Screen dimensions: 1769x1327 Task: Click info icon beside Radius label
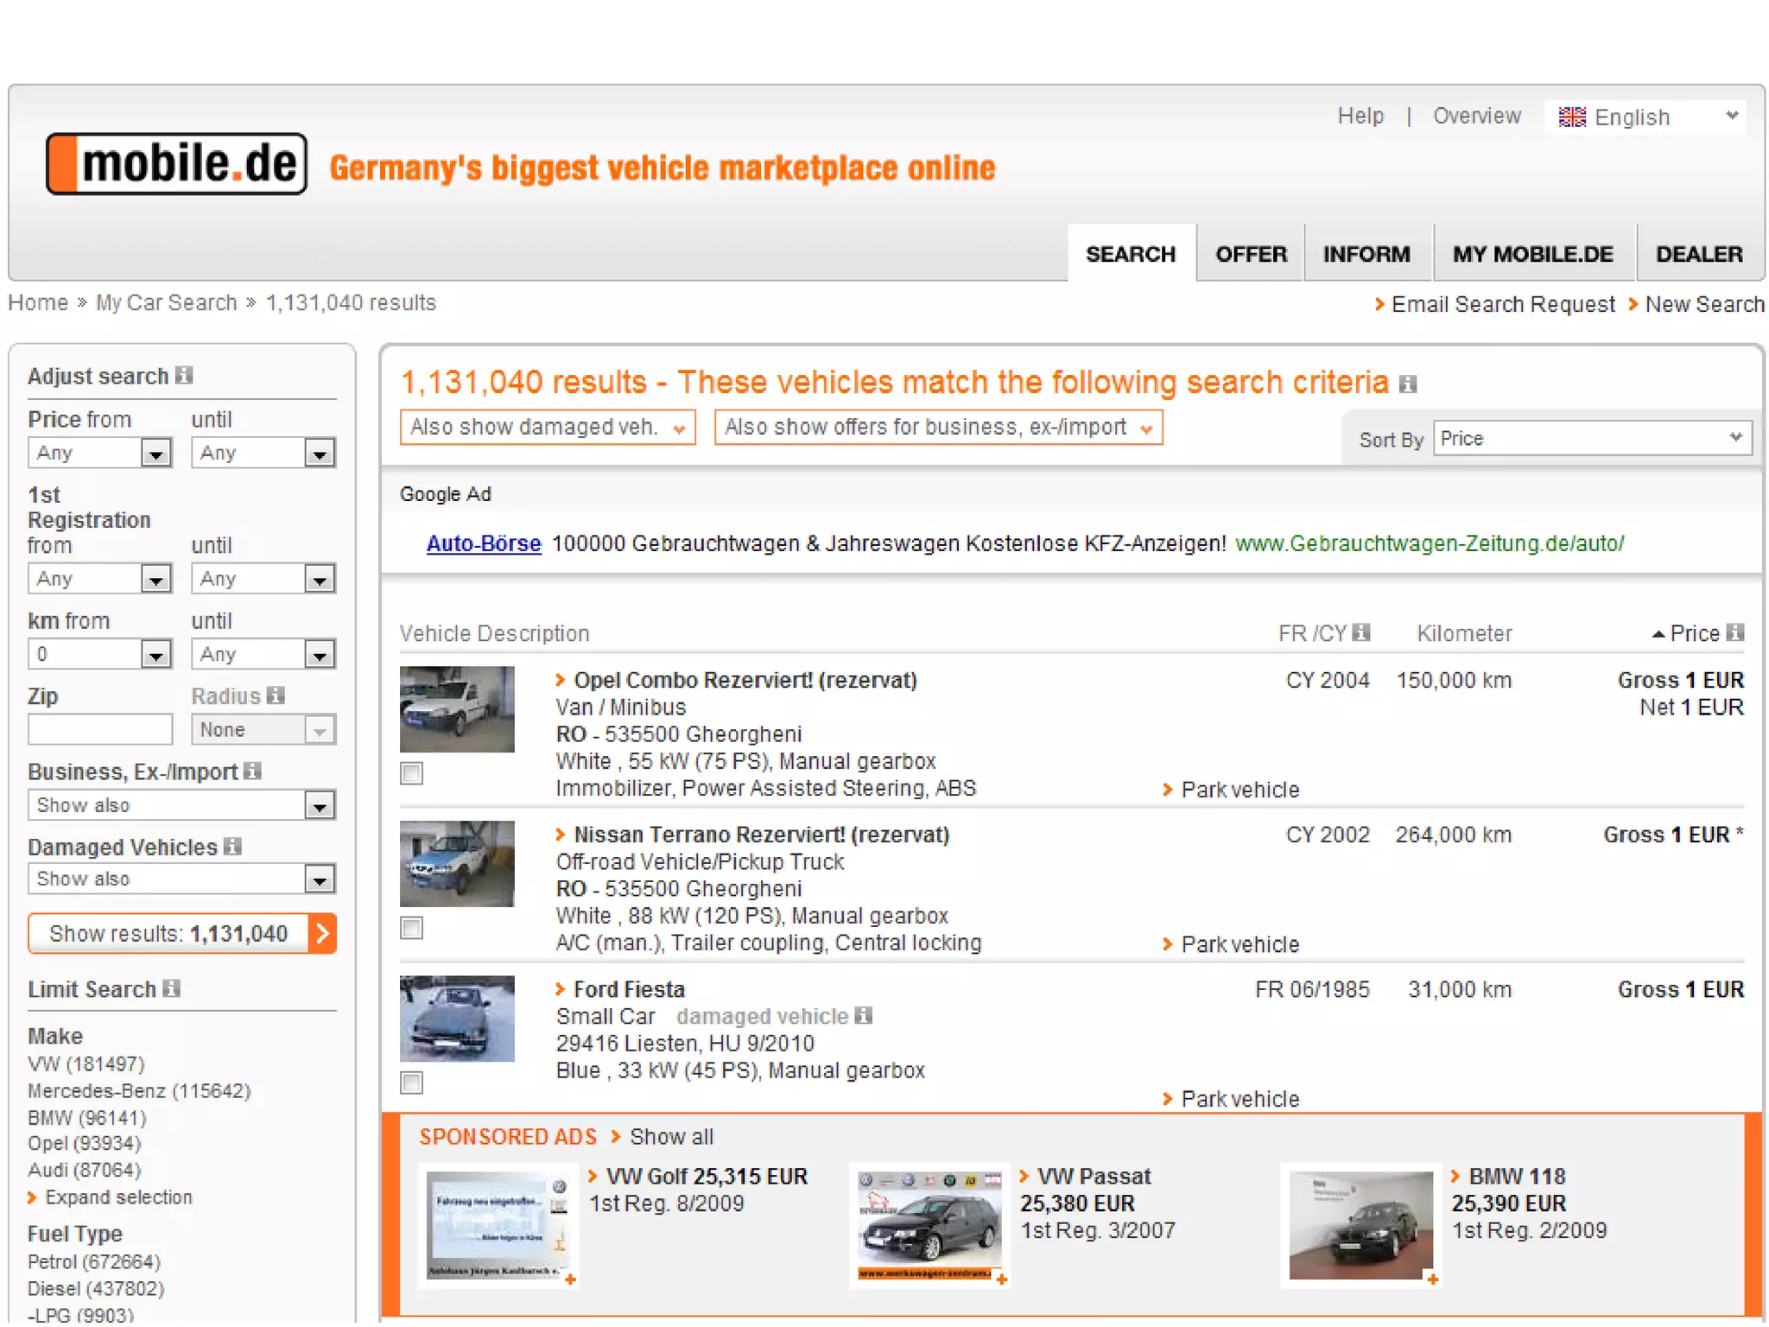[x=276, y=695]
